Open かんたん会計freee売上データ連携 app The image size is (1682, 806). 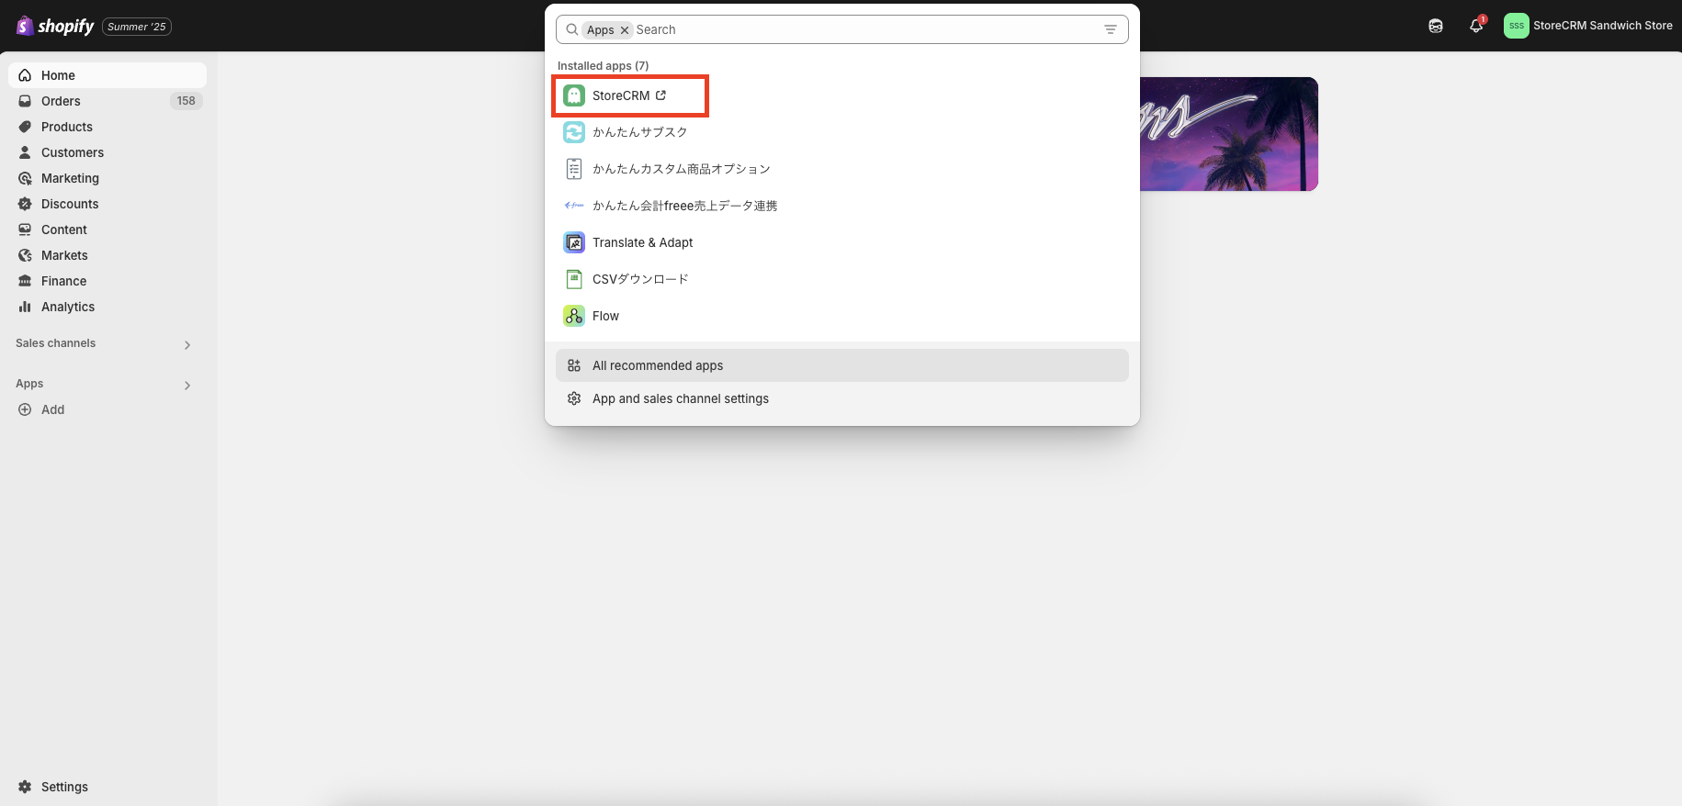841,206
